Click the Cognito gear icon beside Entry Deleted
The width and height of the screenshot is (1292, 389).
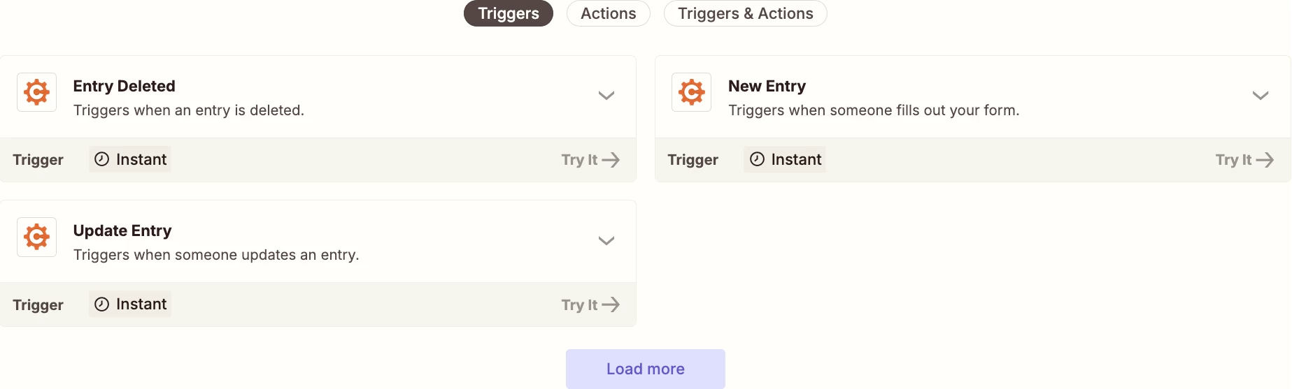36,91
